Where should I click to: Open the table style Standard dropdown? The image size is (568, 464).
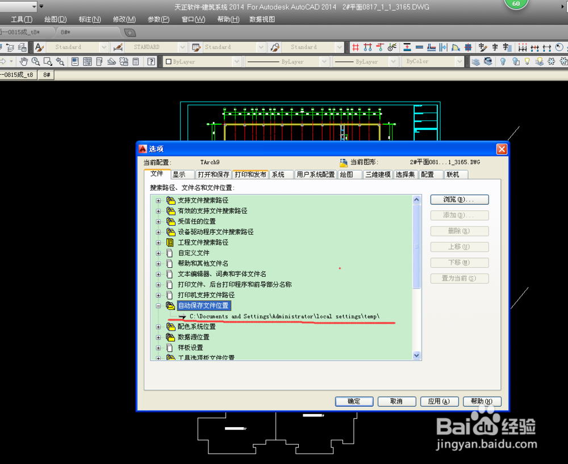261,47
